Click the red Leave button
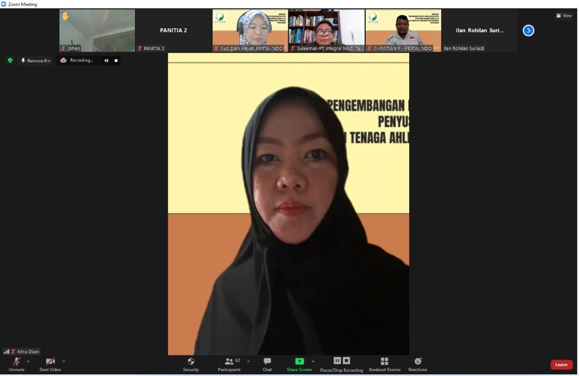This screenshot has height=376, width=579. point(561,365)
